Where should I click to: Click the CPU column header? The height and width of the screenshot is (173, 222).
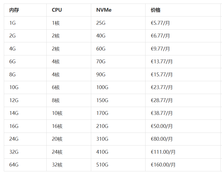click(x=57, y=10)
